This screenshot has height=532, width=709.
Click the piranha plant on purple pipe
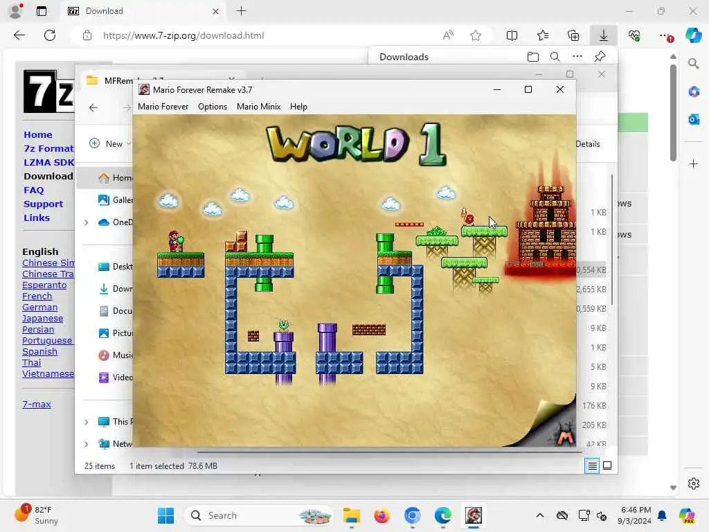coord(283,325)
